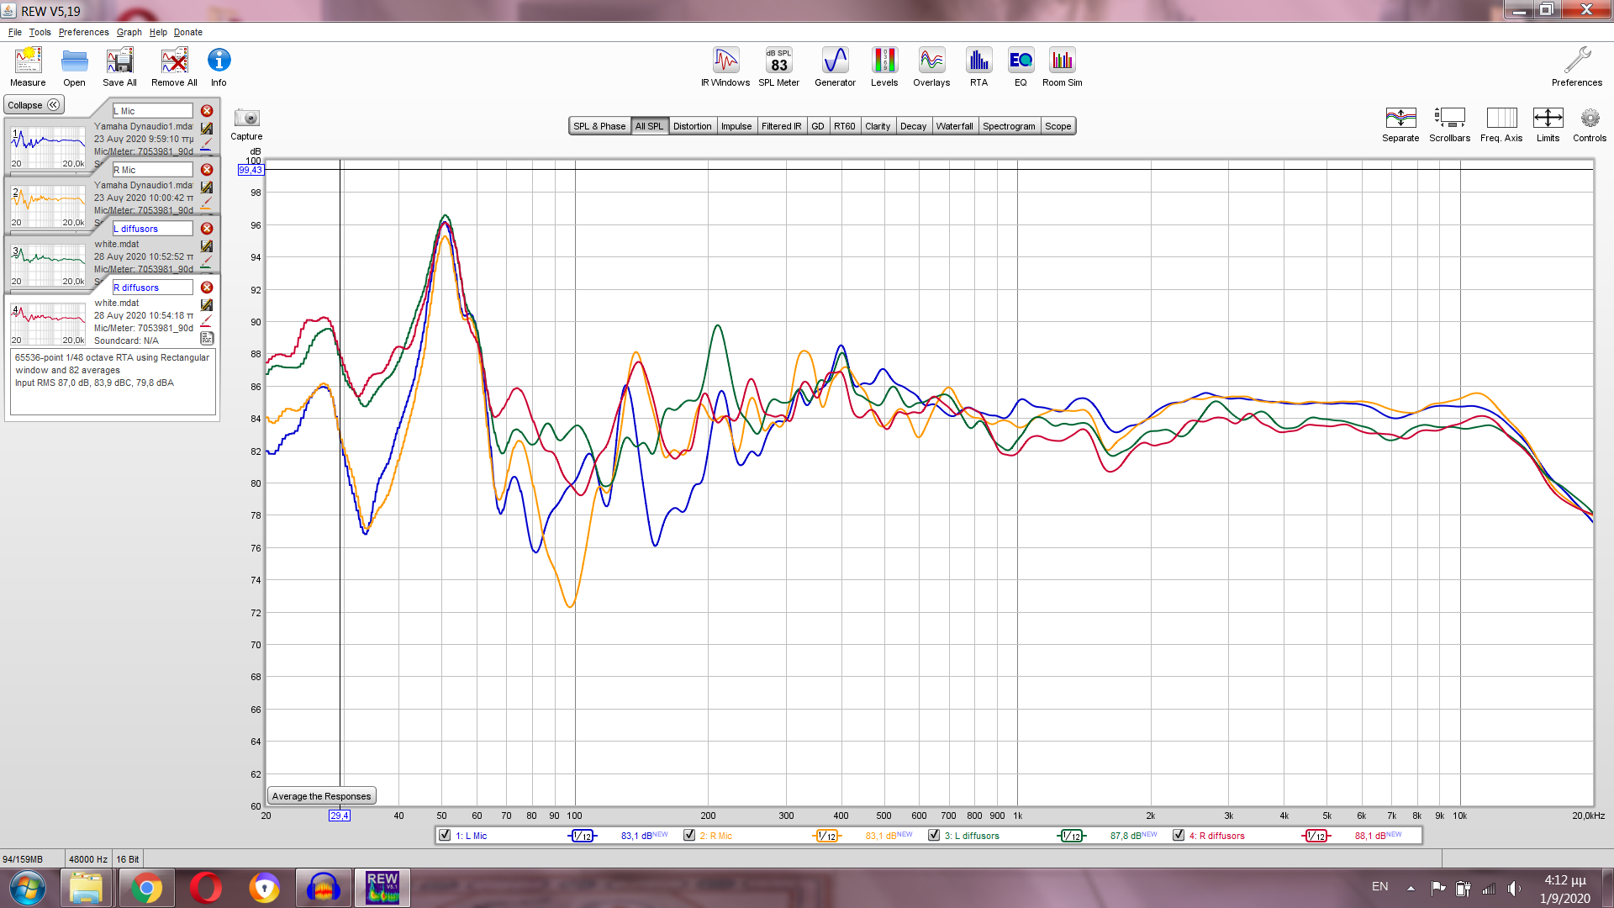This screenshot has height=908, width=1614.
Task: Remove the L Mic measurement
Action: (x=207, y=111)
